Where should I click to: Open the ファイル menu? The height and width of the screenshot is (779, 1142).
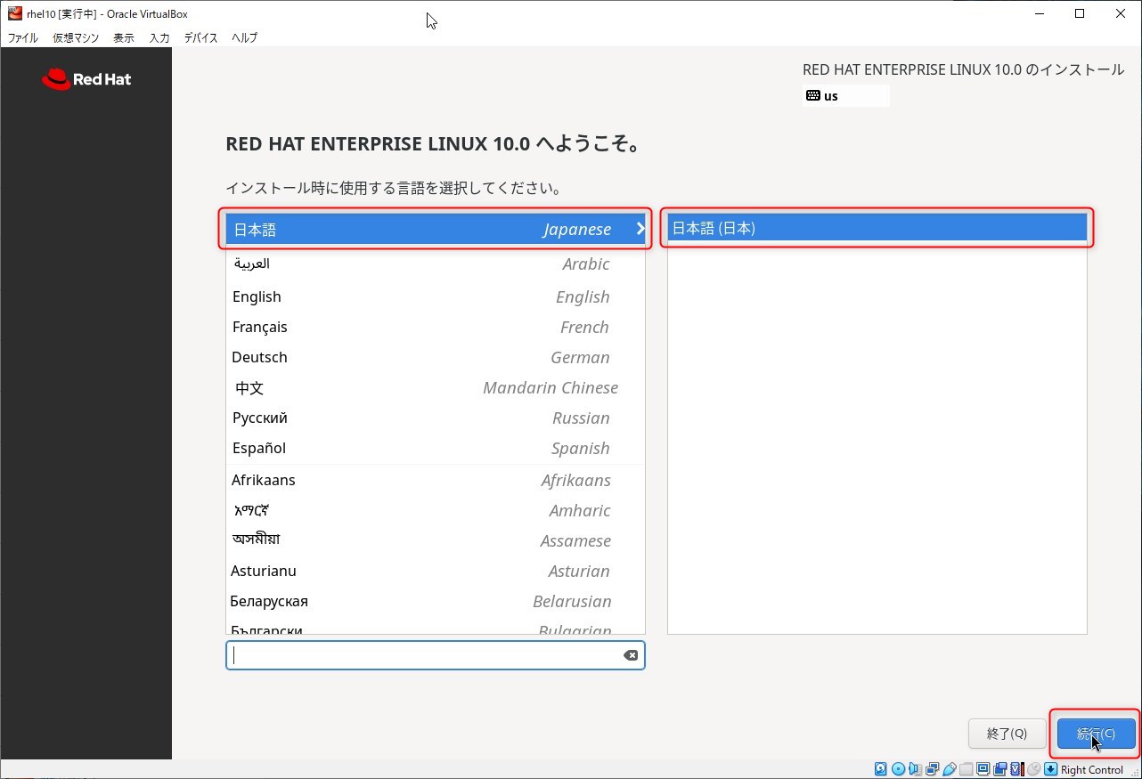(x=22, y=38)
